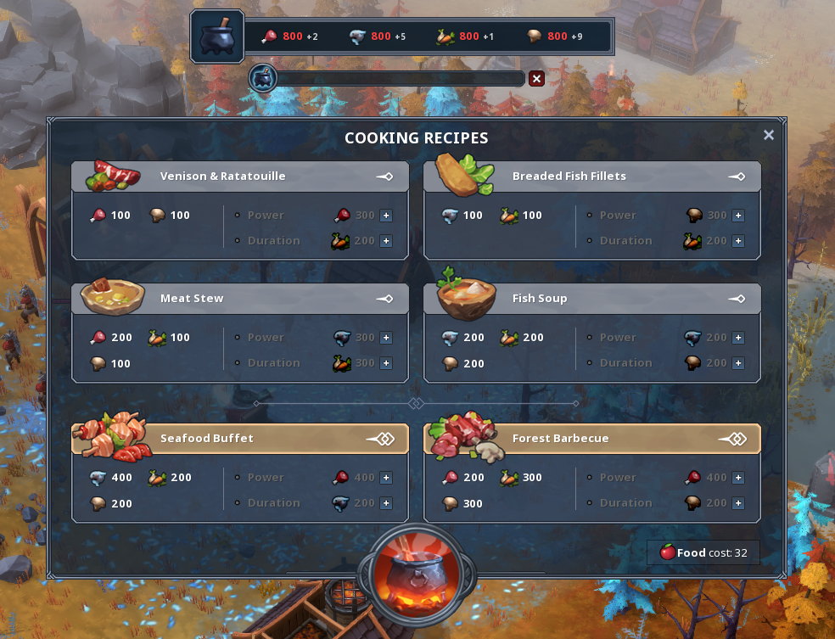Viewport: 835px width, 639px height.
Task: Click the Venison & Ratatouille dish icon
Action: click(x=113, y=176)
